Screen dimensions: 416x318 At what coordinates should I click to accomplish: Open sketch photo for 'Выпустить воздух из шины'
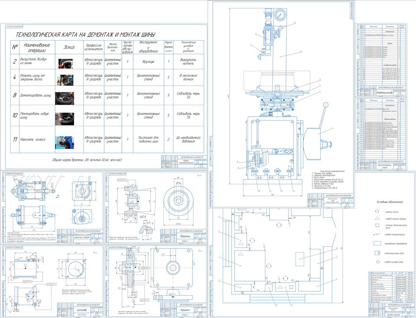click(x=65, y=64)
